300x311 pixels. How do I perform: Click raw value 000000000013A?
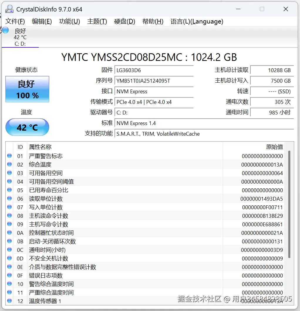click(x=262, y=165)
